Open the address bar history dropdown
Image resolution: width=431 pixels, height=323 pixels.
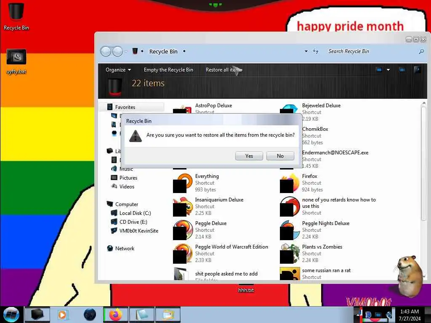pos(306,51)
